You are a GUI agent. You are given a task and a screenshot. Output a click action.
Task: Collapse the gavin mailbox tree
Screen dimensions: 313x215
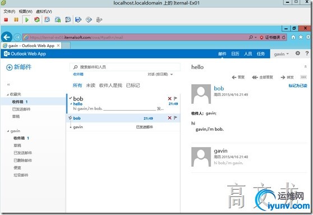click(x=8, y=131)
